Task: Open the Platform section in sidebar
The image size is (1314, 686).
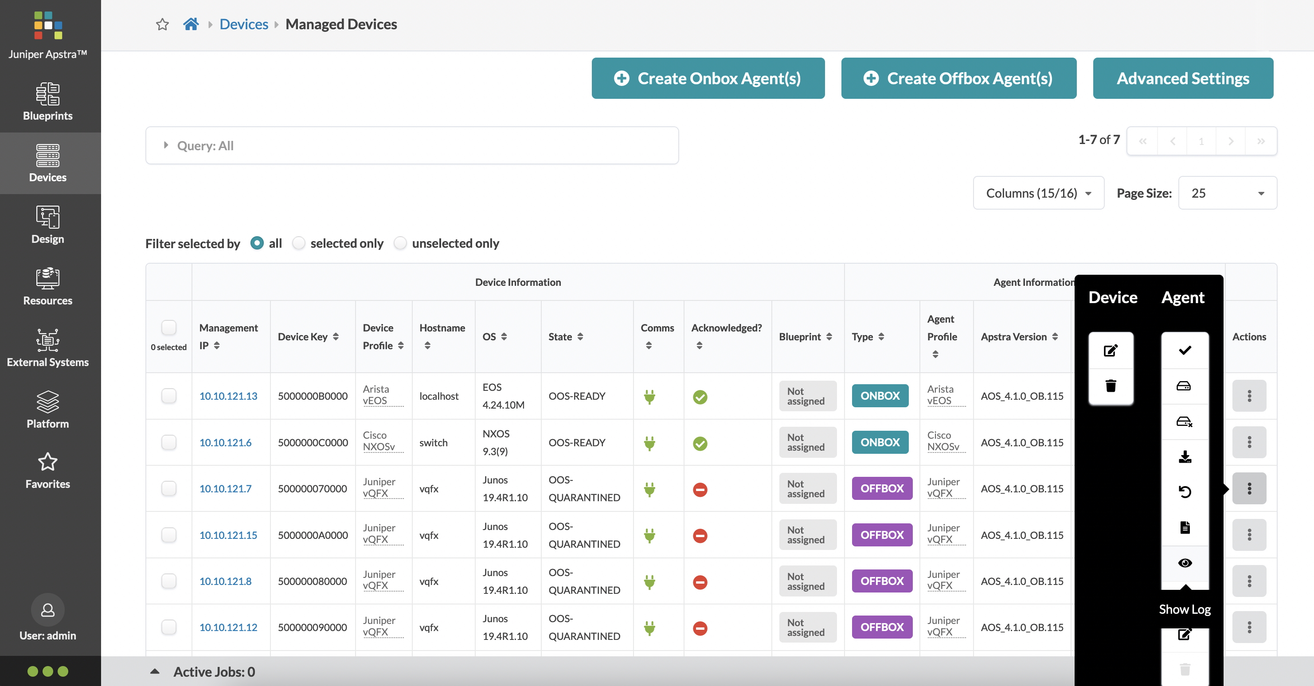Action: point(47,409)
